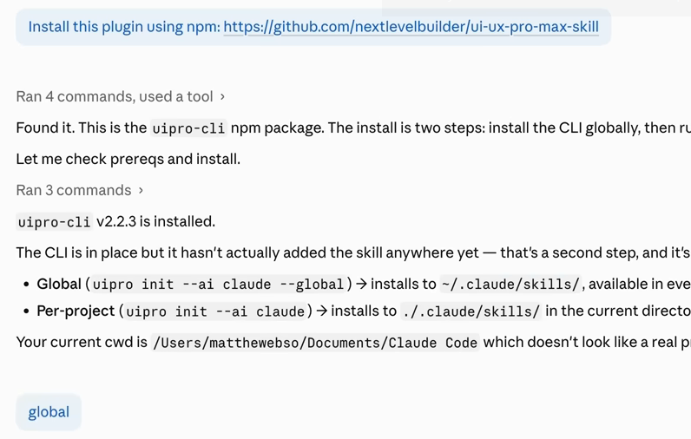Expand the "Ran 3 commands" section
This screenshot has height=439, width=691.
(x=80, y=190)
